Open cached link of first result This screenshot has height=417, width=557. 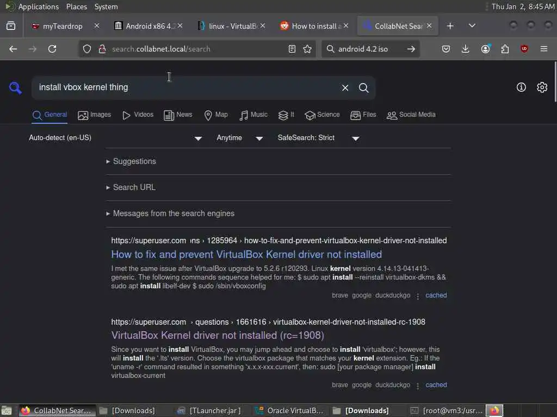(x=436, y=295)
